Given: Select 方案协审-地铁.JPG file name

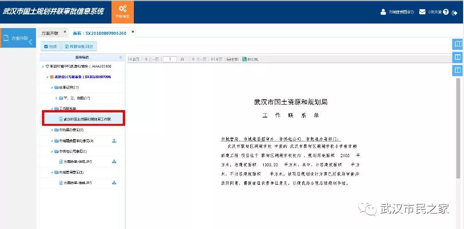Looking at the screenshot, I should 78,183.
